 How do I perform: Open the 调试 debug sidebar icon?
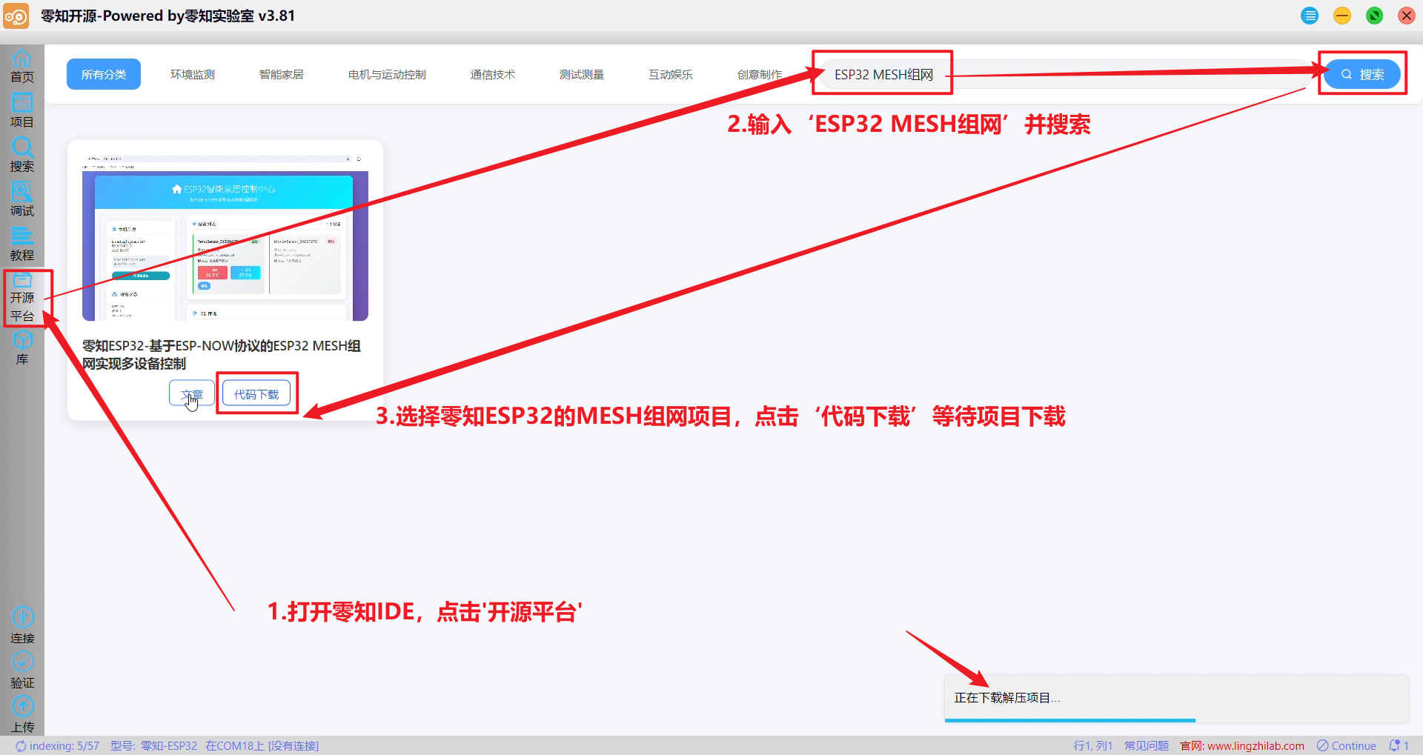point(21,199)
